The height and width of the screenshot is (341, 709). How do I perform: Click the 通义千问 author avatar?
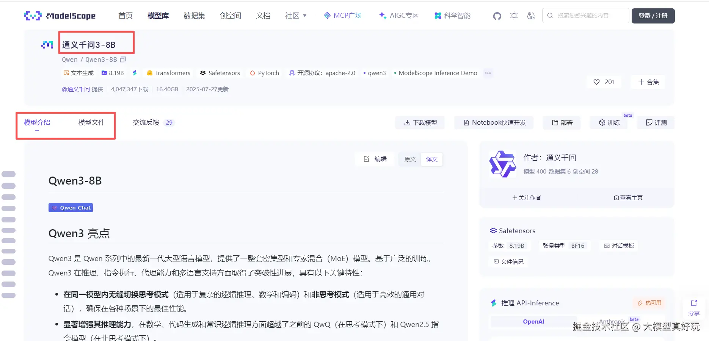coord(503,164)
